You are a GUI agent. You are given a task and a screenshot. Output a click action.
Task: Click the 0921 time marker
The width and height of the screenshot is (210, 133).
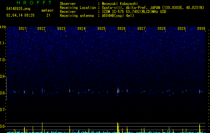coord(23,29)
